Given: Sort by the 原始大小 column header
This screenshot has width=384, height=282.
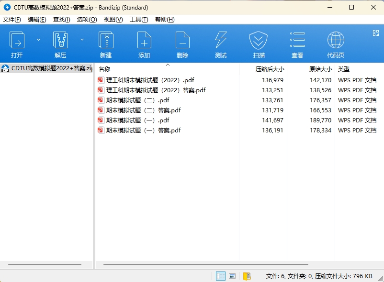Looking at the screenshot, I should pyautogui.click(x=311, y=69).
